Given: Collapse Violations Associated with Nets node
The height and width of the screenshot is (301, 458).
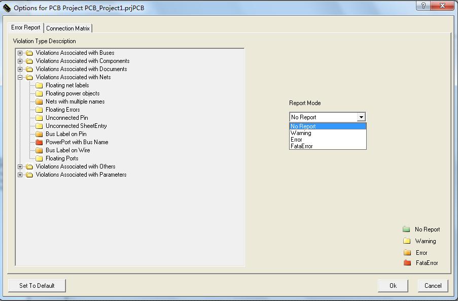Looking at the screenshot, I should [20, 77].
